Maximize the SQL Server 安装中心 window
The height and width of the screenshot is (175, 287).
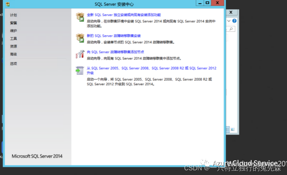pos(207,3)
